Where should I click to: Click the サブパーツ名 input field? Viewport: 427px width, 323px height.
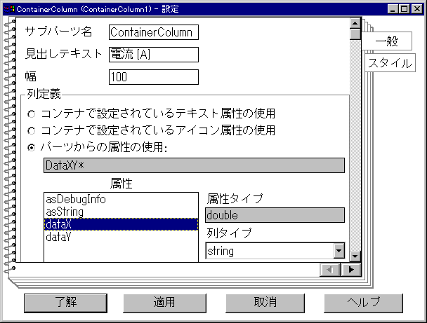pos(154,32)
